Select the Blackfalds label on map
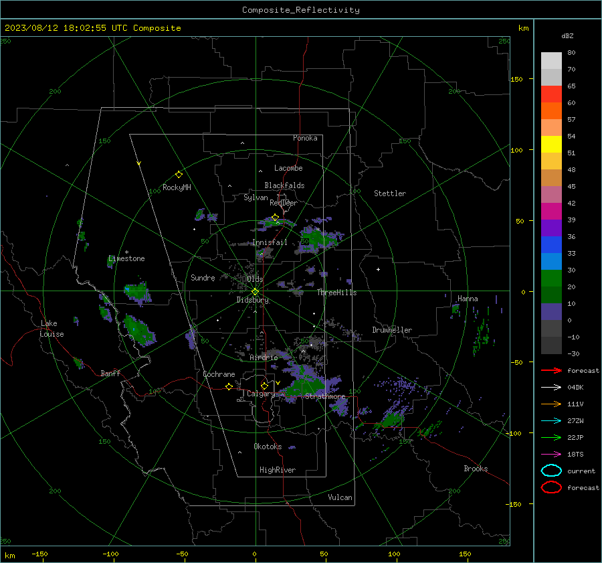This screenshot has height=563, width=602. coord(284,185)
